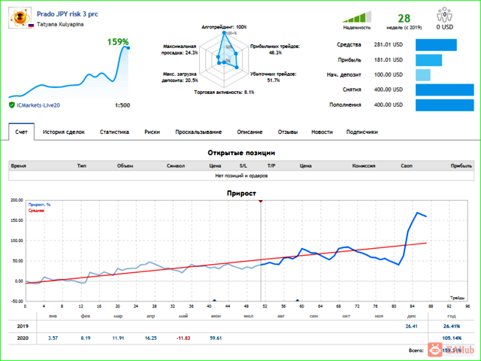The width and height of the screenshot is (481, 361).
Task: Open the Отзывы tab
Action: click(288, 132)
